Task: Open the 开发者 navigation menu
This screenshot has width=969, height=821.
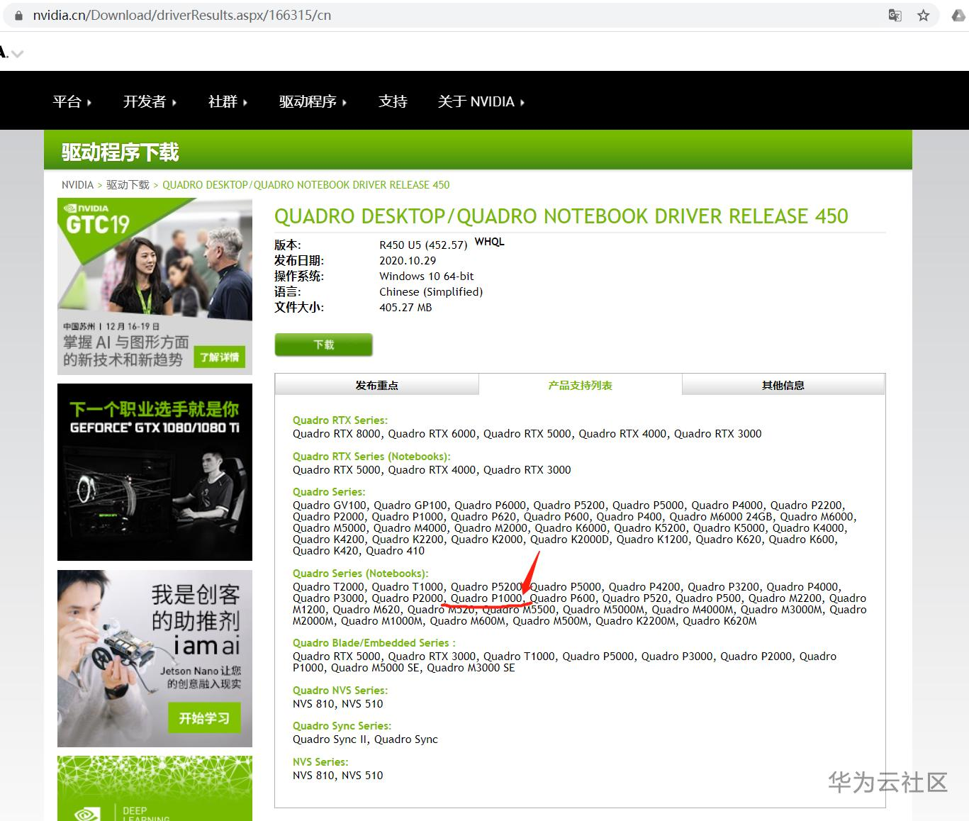Action: pos(150,101)
